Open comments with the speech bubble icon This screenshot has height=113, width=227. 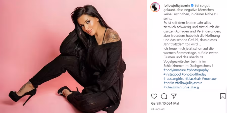click(164, 96)
